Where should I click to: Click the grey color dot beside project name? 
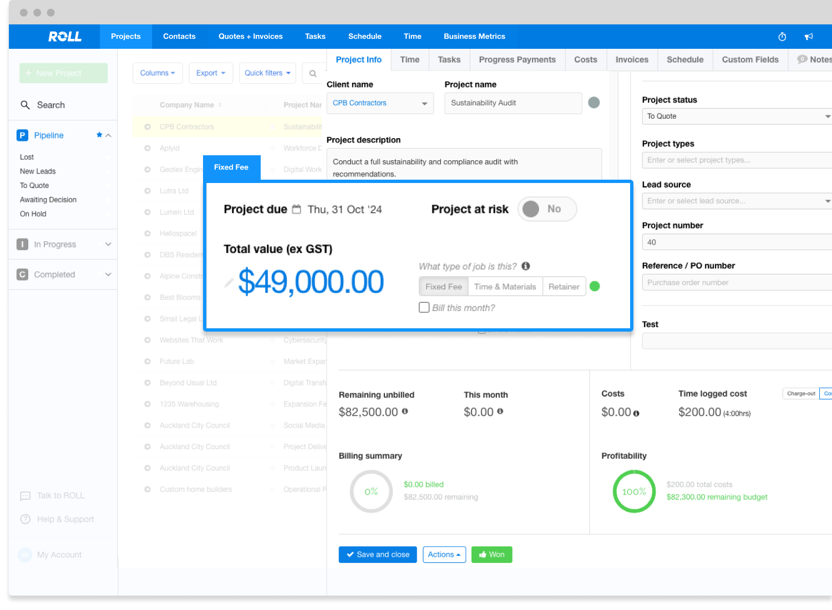tap(593, 103)
